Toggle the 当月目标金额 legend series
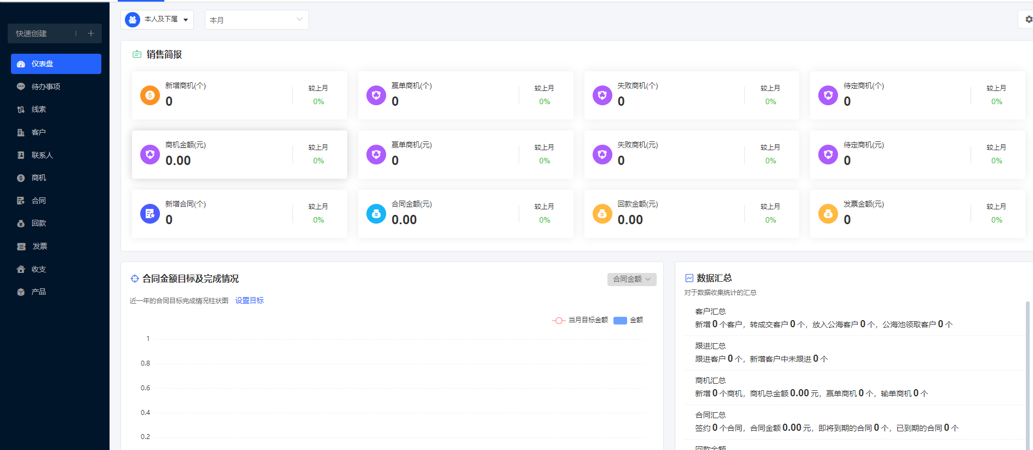The width and height of the screenshot is (1033, 450). click(580, 320)
